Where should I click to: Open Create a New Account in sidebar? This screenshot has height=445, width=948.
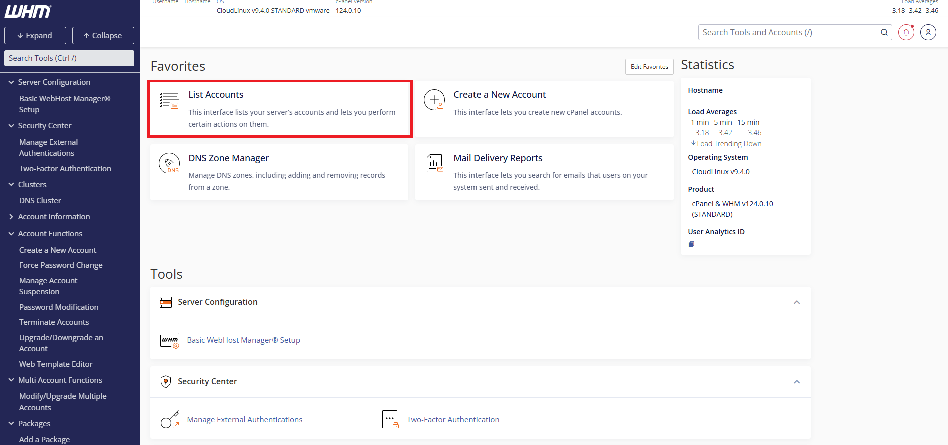click(x=58, y=250)
